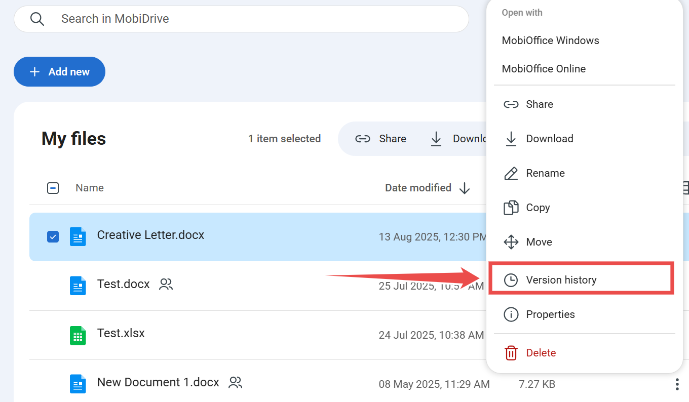Select the Test.xlsx file name
Screen dimensions: 689x402
coord(121,333)
